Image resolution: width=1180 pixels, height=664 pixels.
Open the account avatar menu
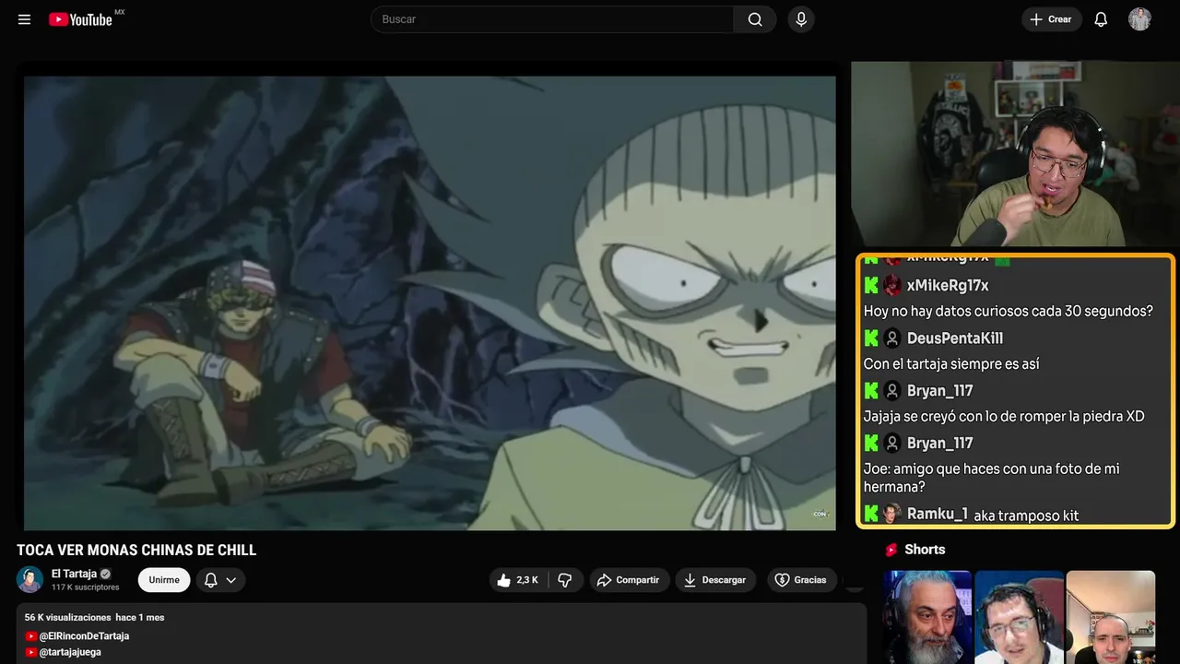coord(1139,19)
